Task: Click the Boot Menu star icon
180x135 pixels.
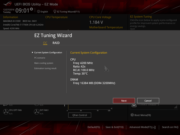Action: (132, 115)
